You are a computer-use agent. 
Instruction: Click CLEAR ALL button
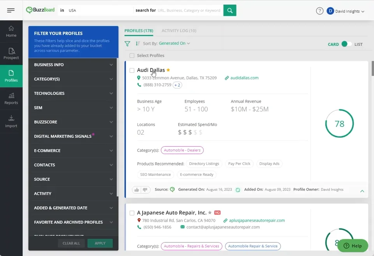71,243
